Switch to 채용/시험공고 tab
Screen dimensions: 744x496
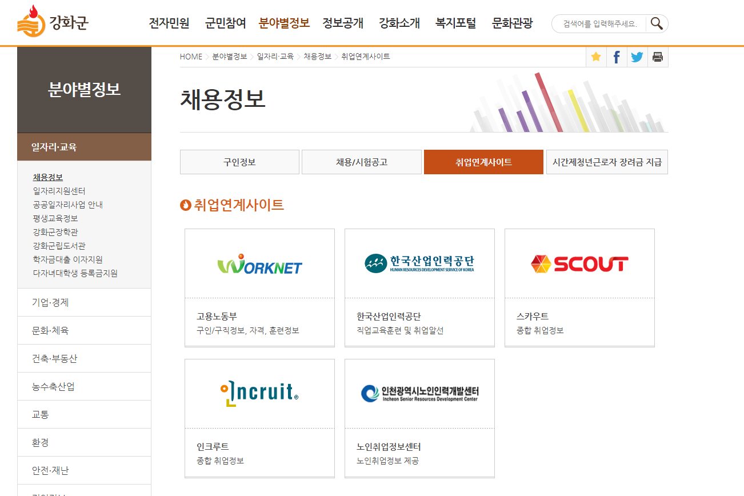362,162
